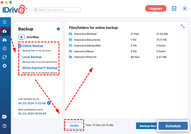Expand the files list with arrows icon
Screen dimensions: 191x134
coord(183,26)
